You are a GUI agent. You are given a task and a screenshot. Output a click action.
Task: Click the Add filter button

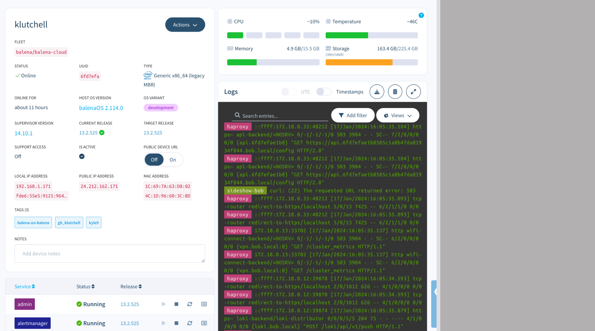point(353,115)
